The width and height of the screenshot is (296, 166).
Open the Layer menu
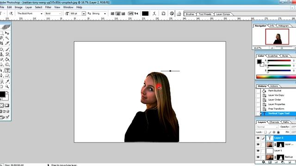click(29, 7)
